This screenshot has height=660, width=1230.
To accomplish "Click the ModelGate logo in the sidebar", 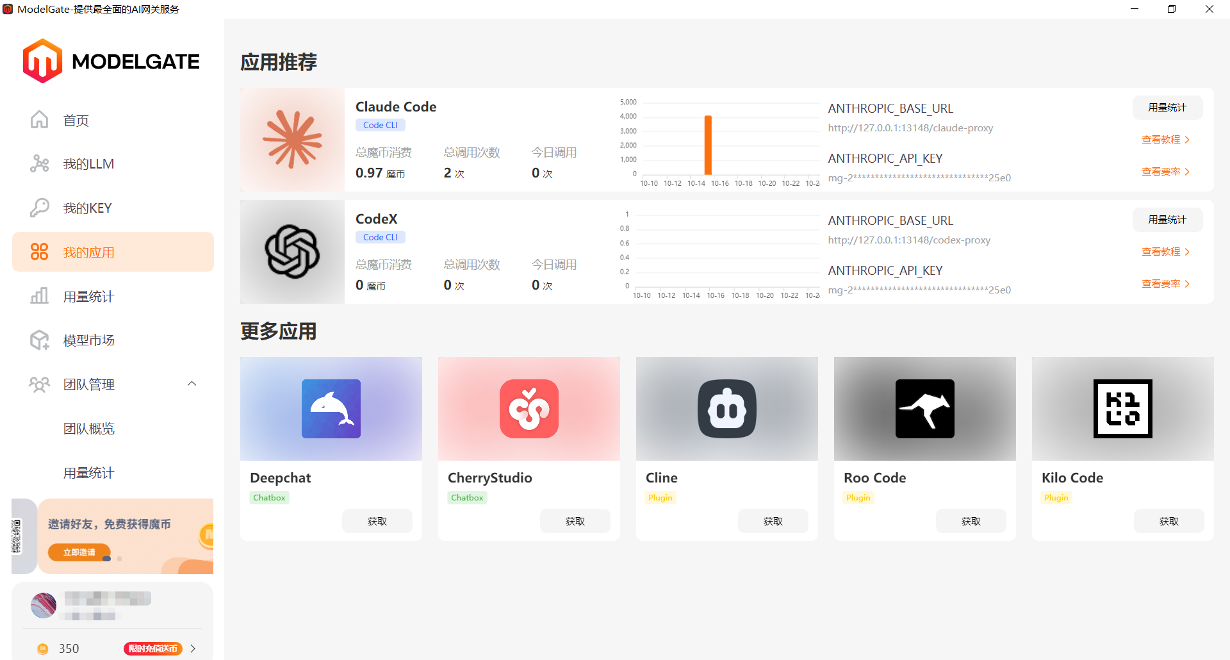I will 111,61.
